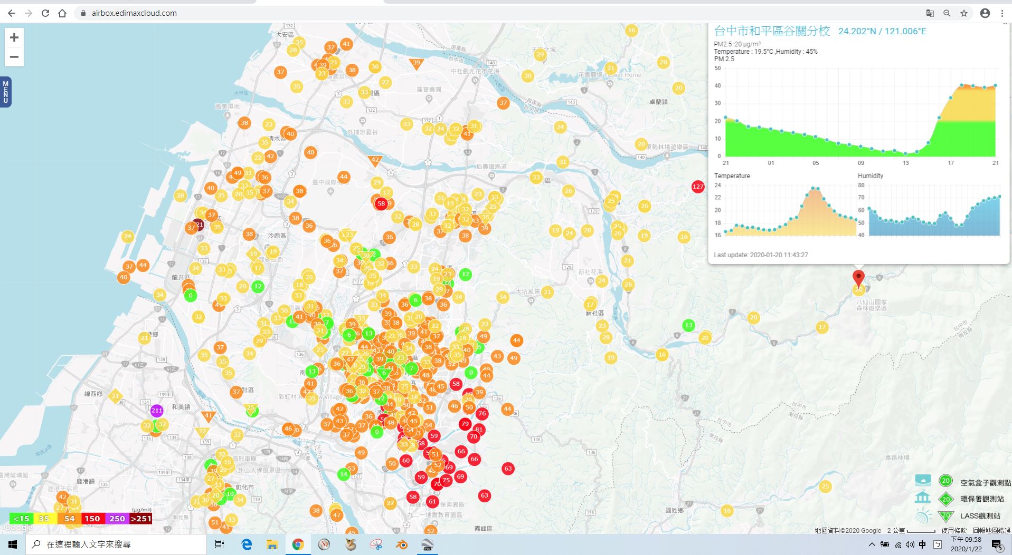
Task: Toggle LASS station layer globe icon
Action: click(x=923, y=515)
